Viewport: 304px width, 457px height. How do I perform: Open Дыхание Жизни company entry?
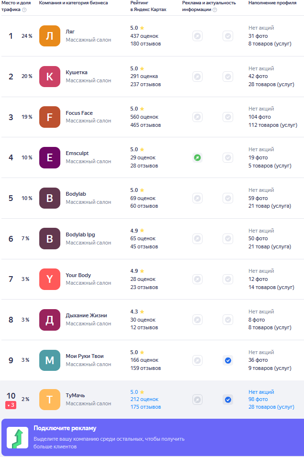pos(86,315)
